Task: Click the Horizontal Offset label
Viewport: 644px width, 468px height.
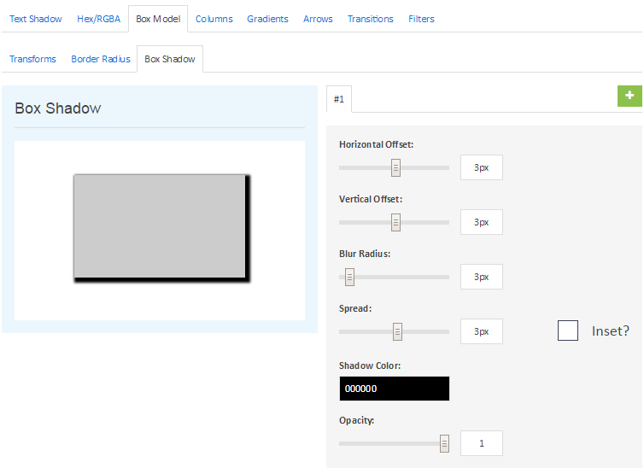Action: (x=376, y=144)
